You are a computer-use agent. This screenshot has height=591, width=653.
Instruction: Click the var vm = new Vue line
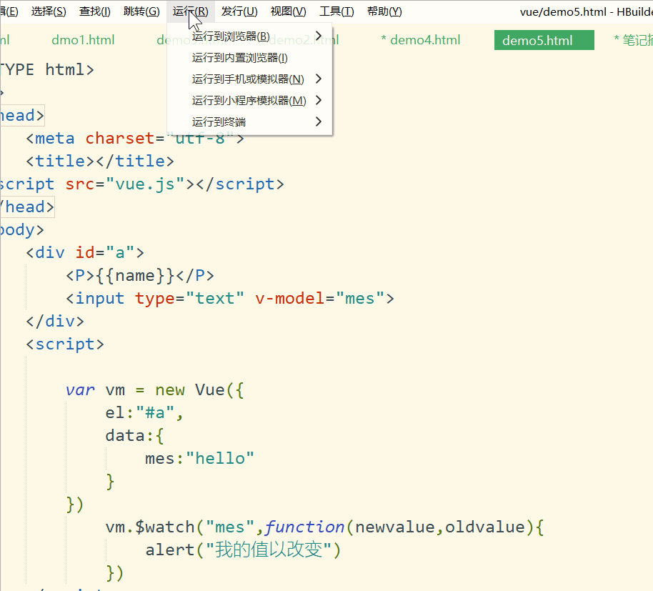click(155, 390)
